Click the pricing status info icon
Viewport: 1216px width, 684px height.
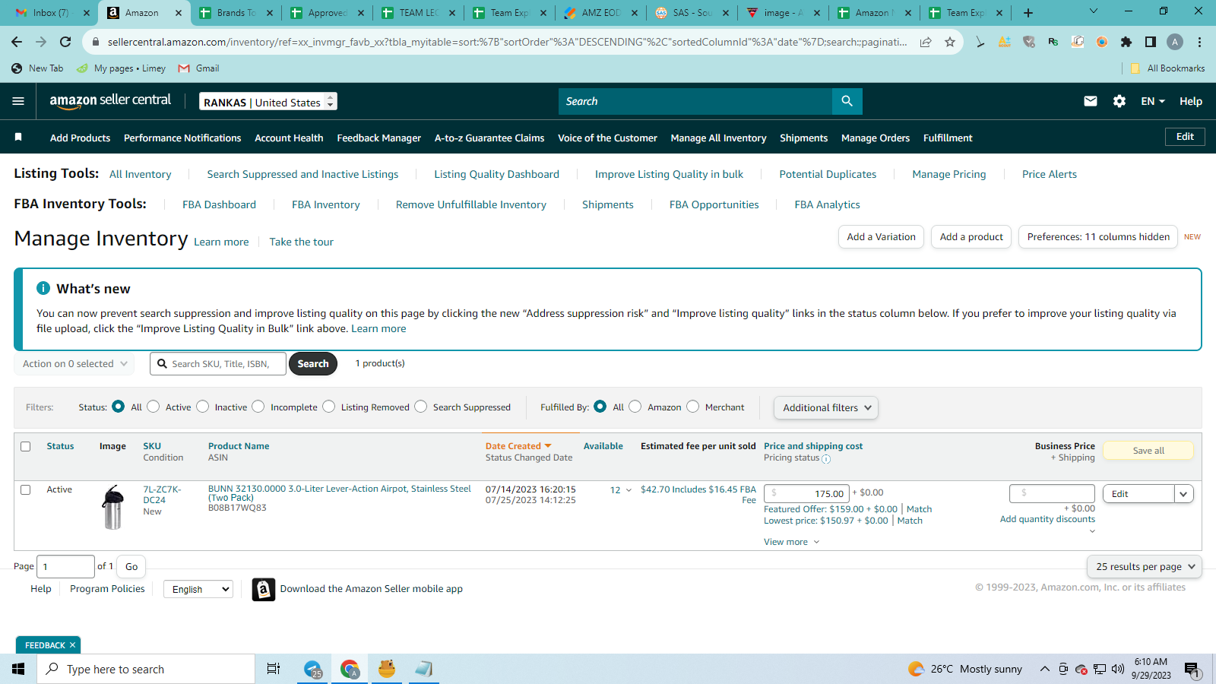pos(826,459)
